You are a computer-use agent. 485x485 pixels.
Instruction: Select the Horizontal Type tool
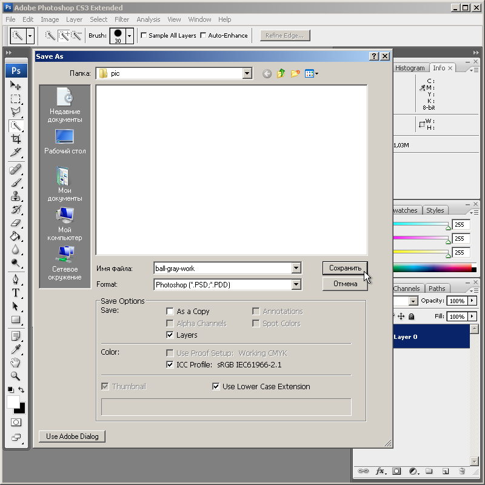tap(16, 293)
